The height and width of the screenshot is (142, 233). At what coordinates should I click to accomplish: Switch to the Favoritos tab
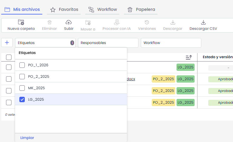pyautogui.click(x=64, y=10)
